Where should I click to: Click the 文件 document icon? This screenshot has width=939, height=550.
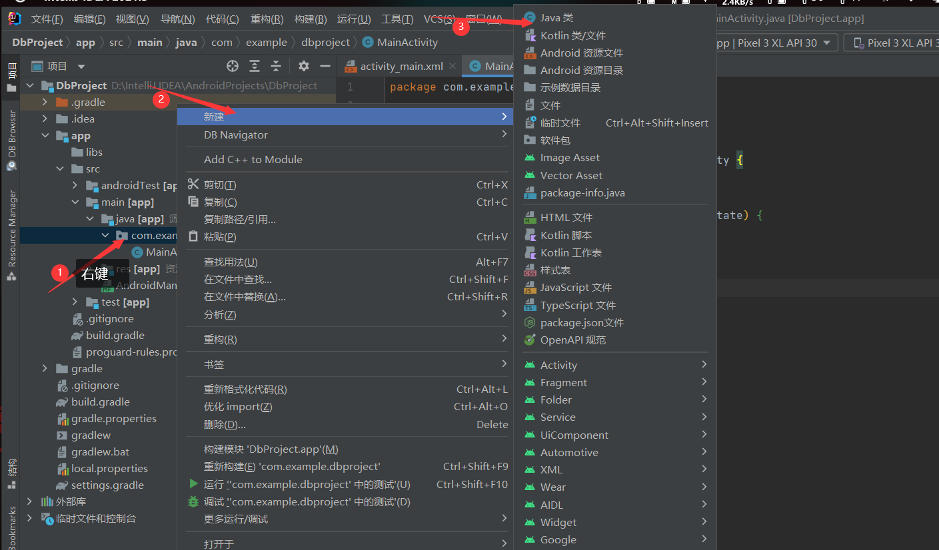(530, 105)
